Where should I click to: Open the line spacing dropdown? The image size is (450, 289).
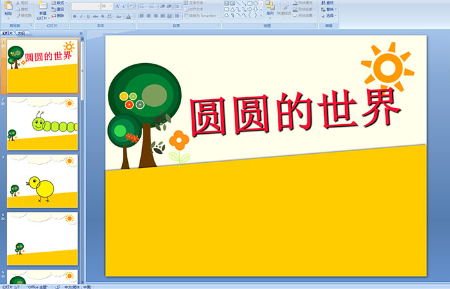tap(177, 6)
